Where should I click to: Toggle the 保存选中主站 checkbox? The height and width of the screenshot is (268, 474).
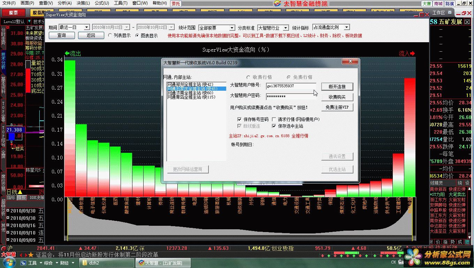[x=274, y=126]
